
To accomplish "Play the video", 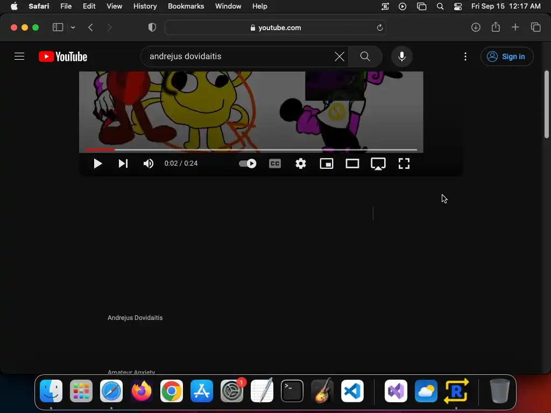I will coord(98,163).
